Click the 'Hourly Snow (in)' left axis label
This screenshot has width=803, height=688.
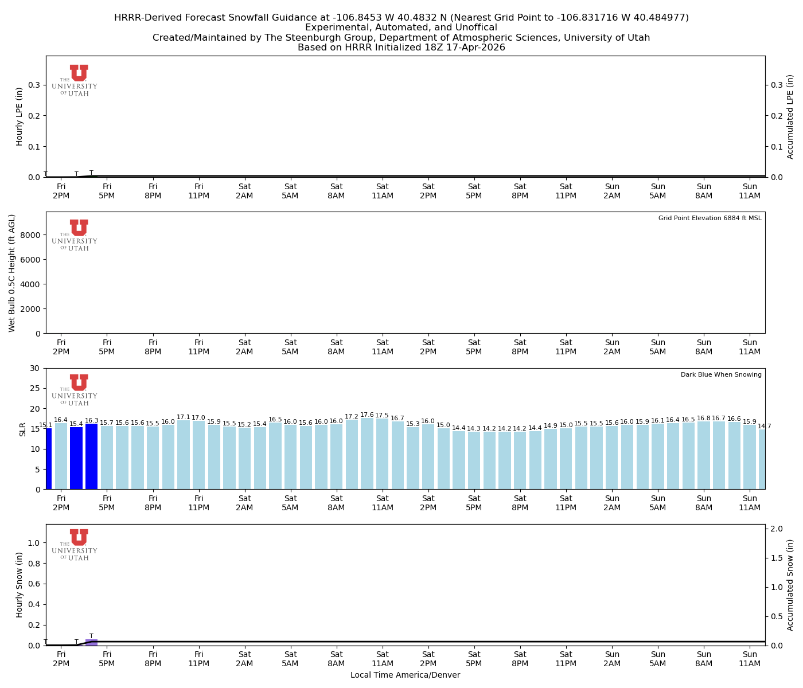pyautogui.click(x=20, y=585)
